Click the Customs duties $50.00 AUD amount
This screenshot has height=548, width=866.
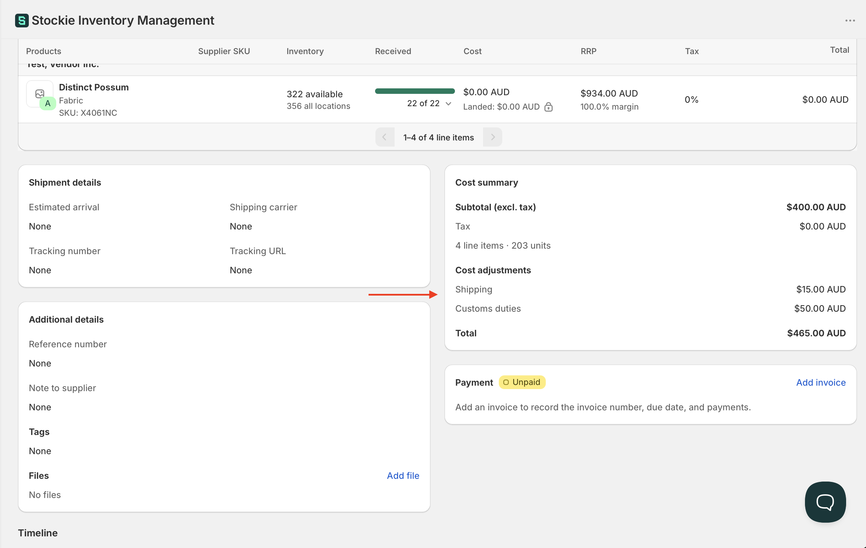[x=820, y=308]
